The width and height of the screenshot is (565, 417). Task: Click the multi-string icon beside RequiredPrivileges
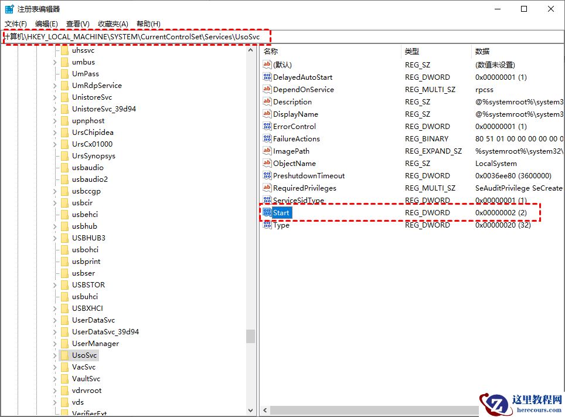[x=267, y=188]
